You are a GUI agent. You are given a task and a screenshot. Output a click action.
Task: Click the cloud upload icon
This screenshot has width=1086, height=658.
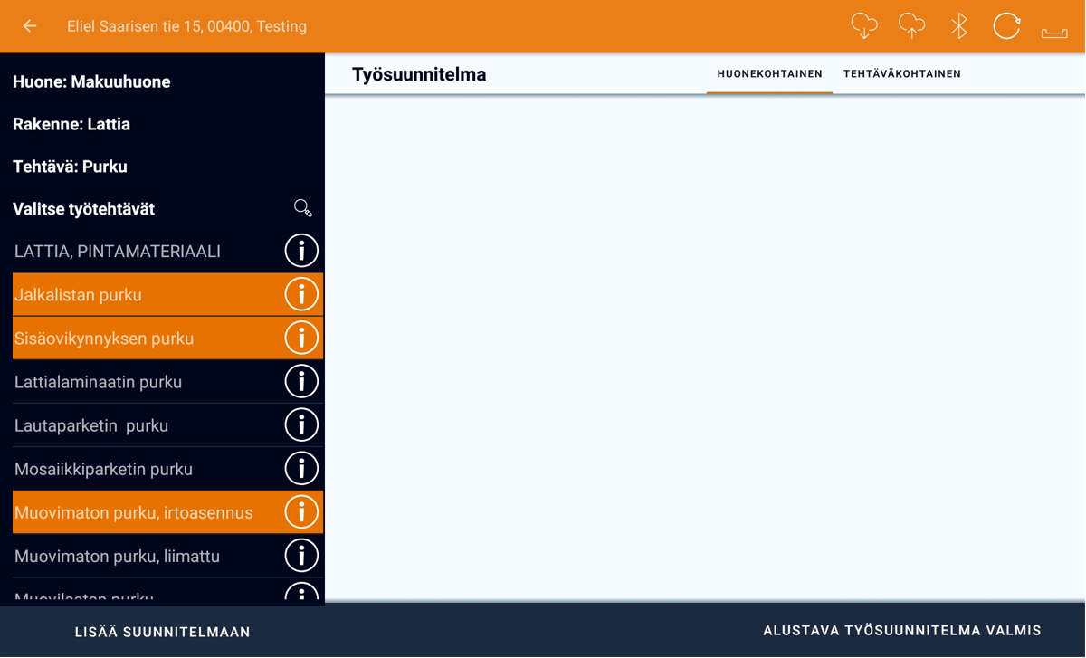tap(911, 26)
